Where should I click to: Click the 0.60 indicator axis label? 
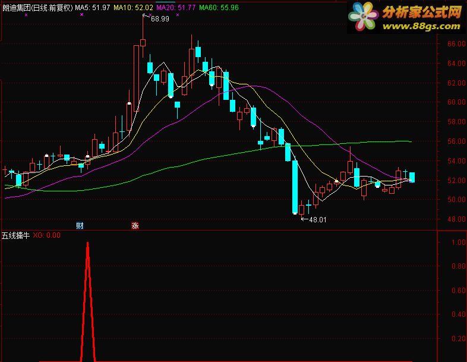(x=459, y=290)
